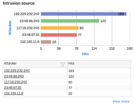Click chart axis label 23.48.96.243
Screen dimensions: 134x105
click(x=29, y=21)
